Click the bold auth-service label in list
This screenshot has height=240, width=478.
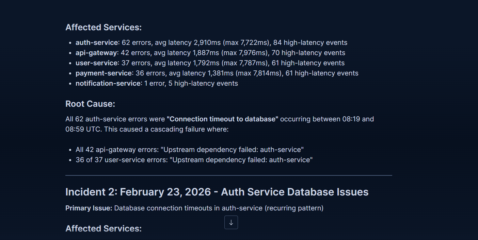[x=97, y=42]
